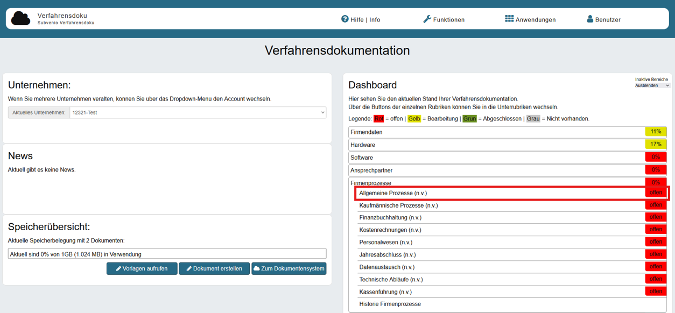Open the Ansprechpartner dashboard section
This screenshot has height=313, width=675.
click(508, 170)
